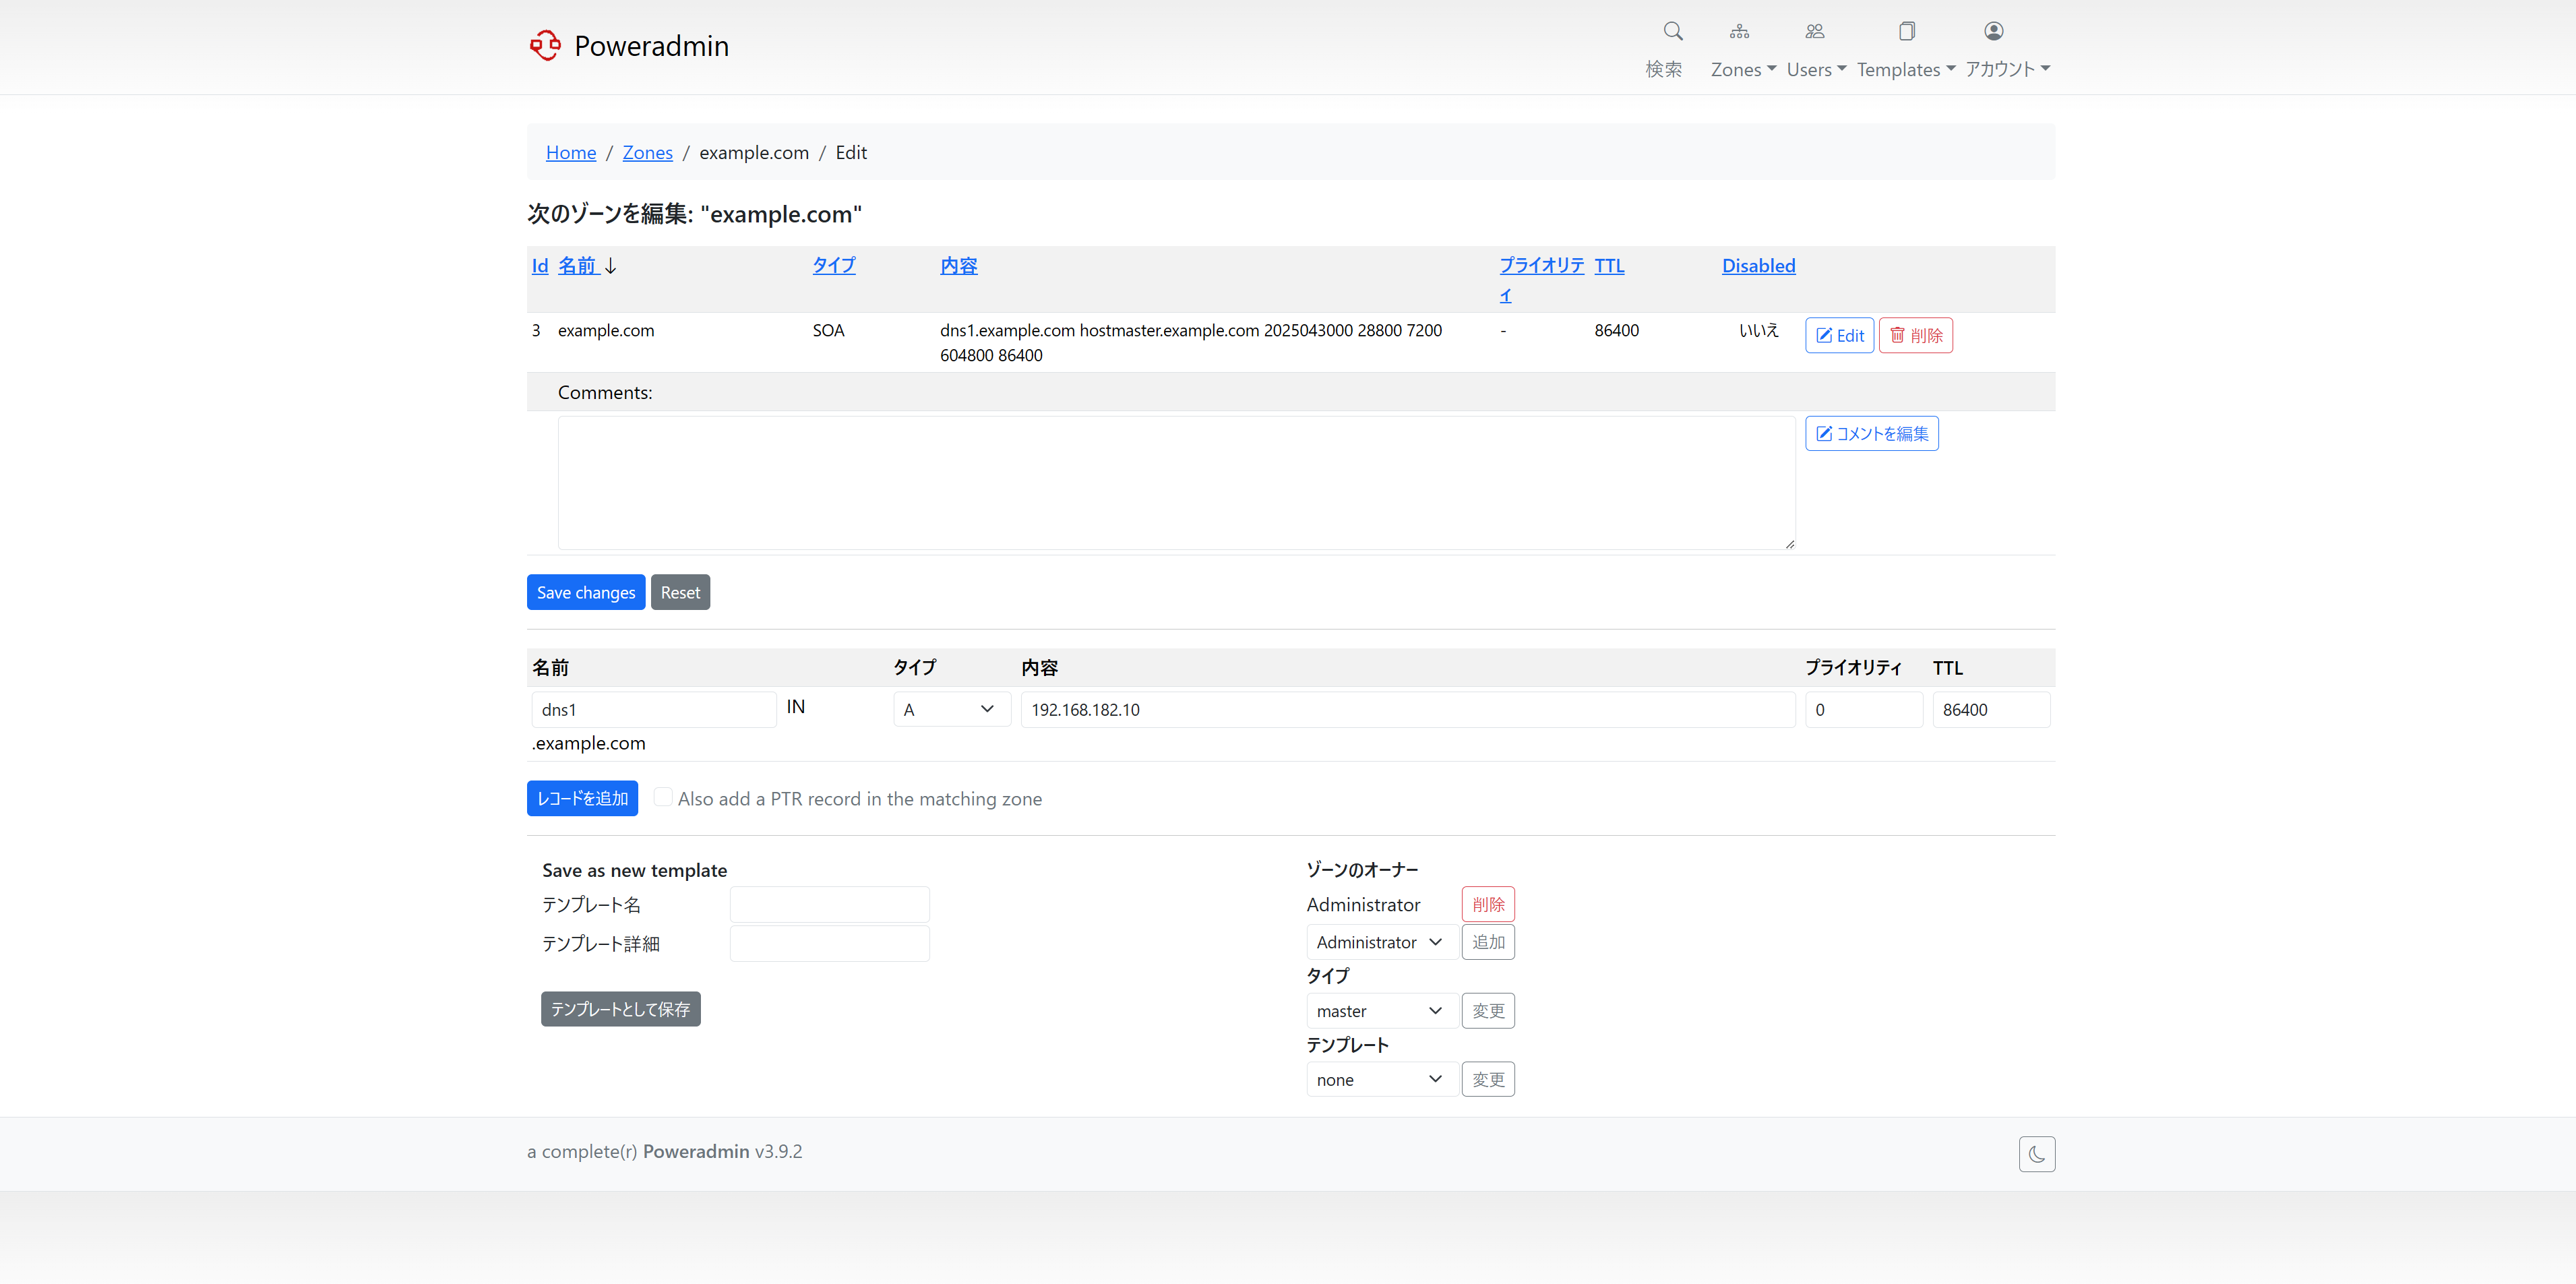
Task: Open the Zones menu
Action: [1743, 69]
